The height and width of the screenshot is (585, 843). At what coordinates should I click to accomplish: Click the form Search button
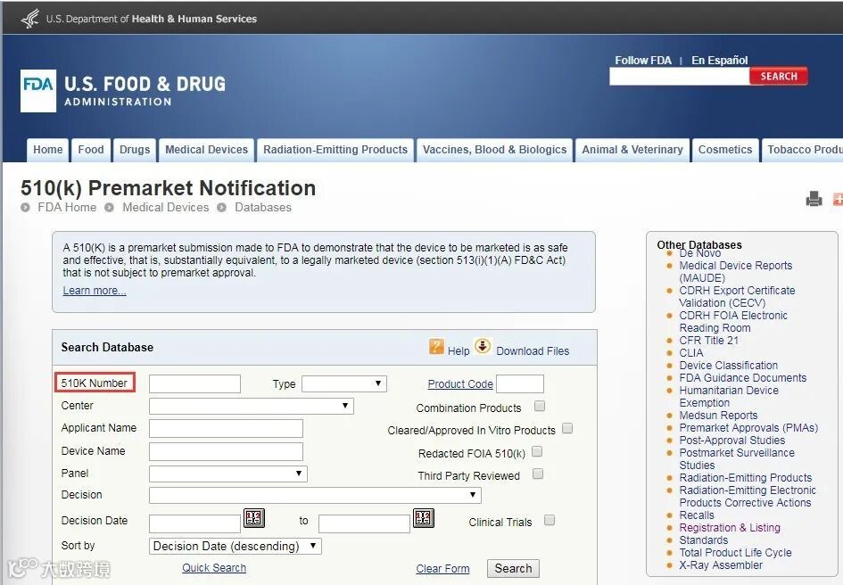click(x=513, y=568)
